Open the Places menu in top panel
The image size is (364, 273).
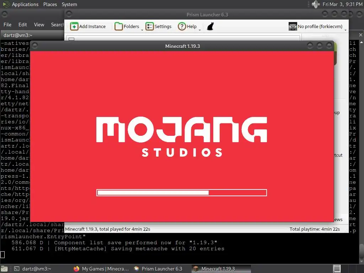(50, 4)
